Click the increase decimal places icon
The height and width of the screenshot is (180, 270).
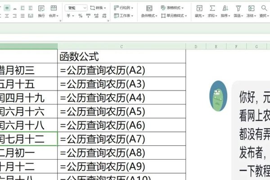click(96, 16)
